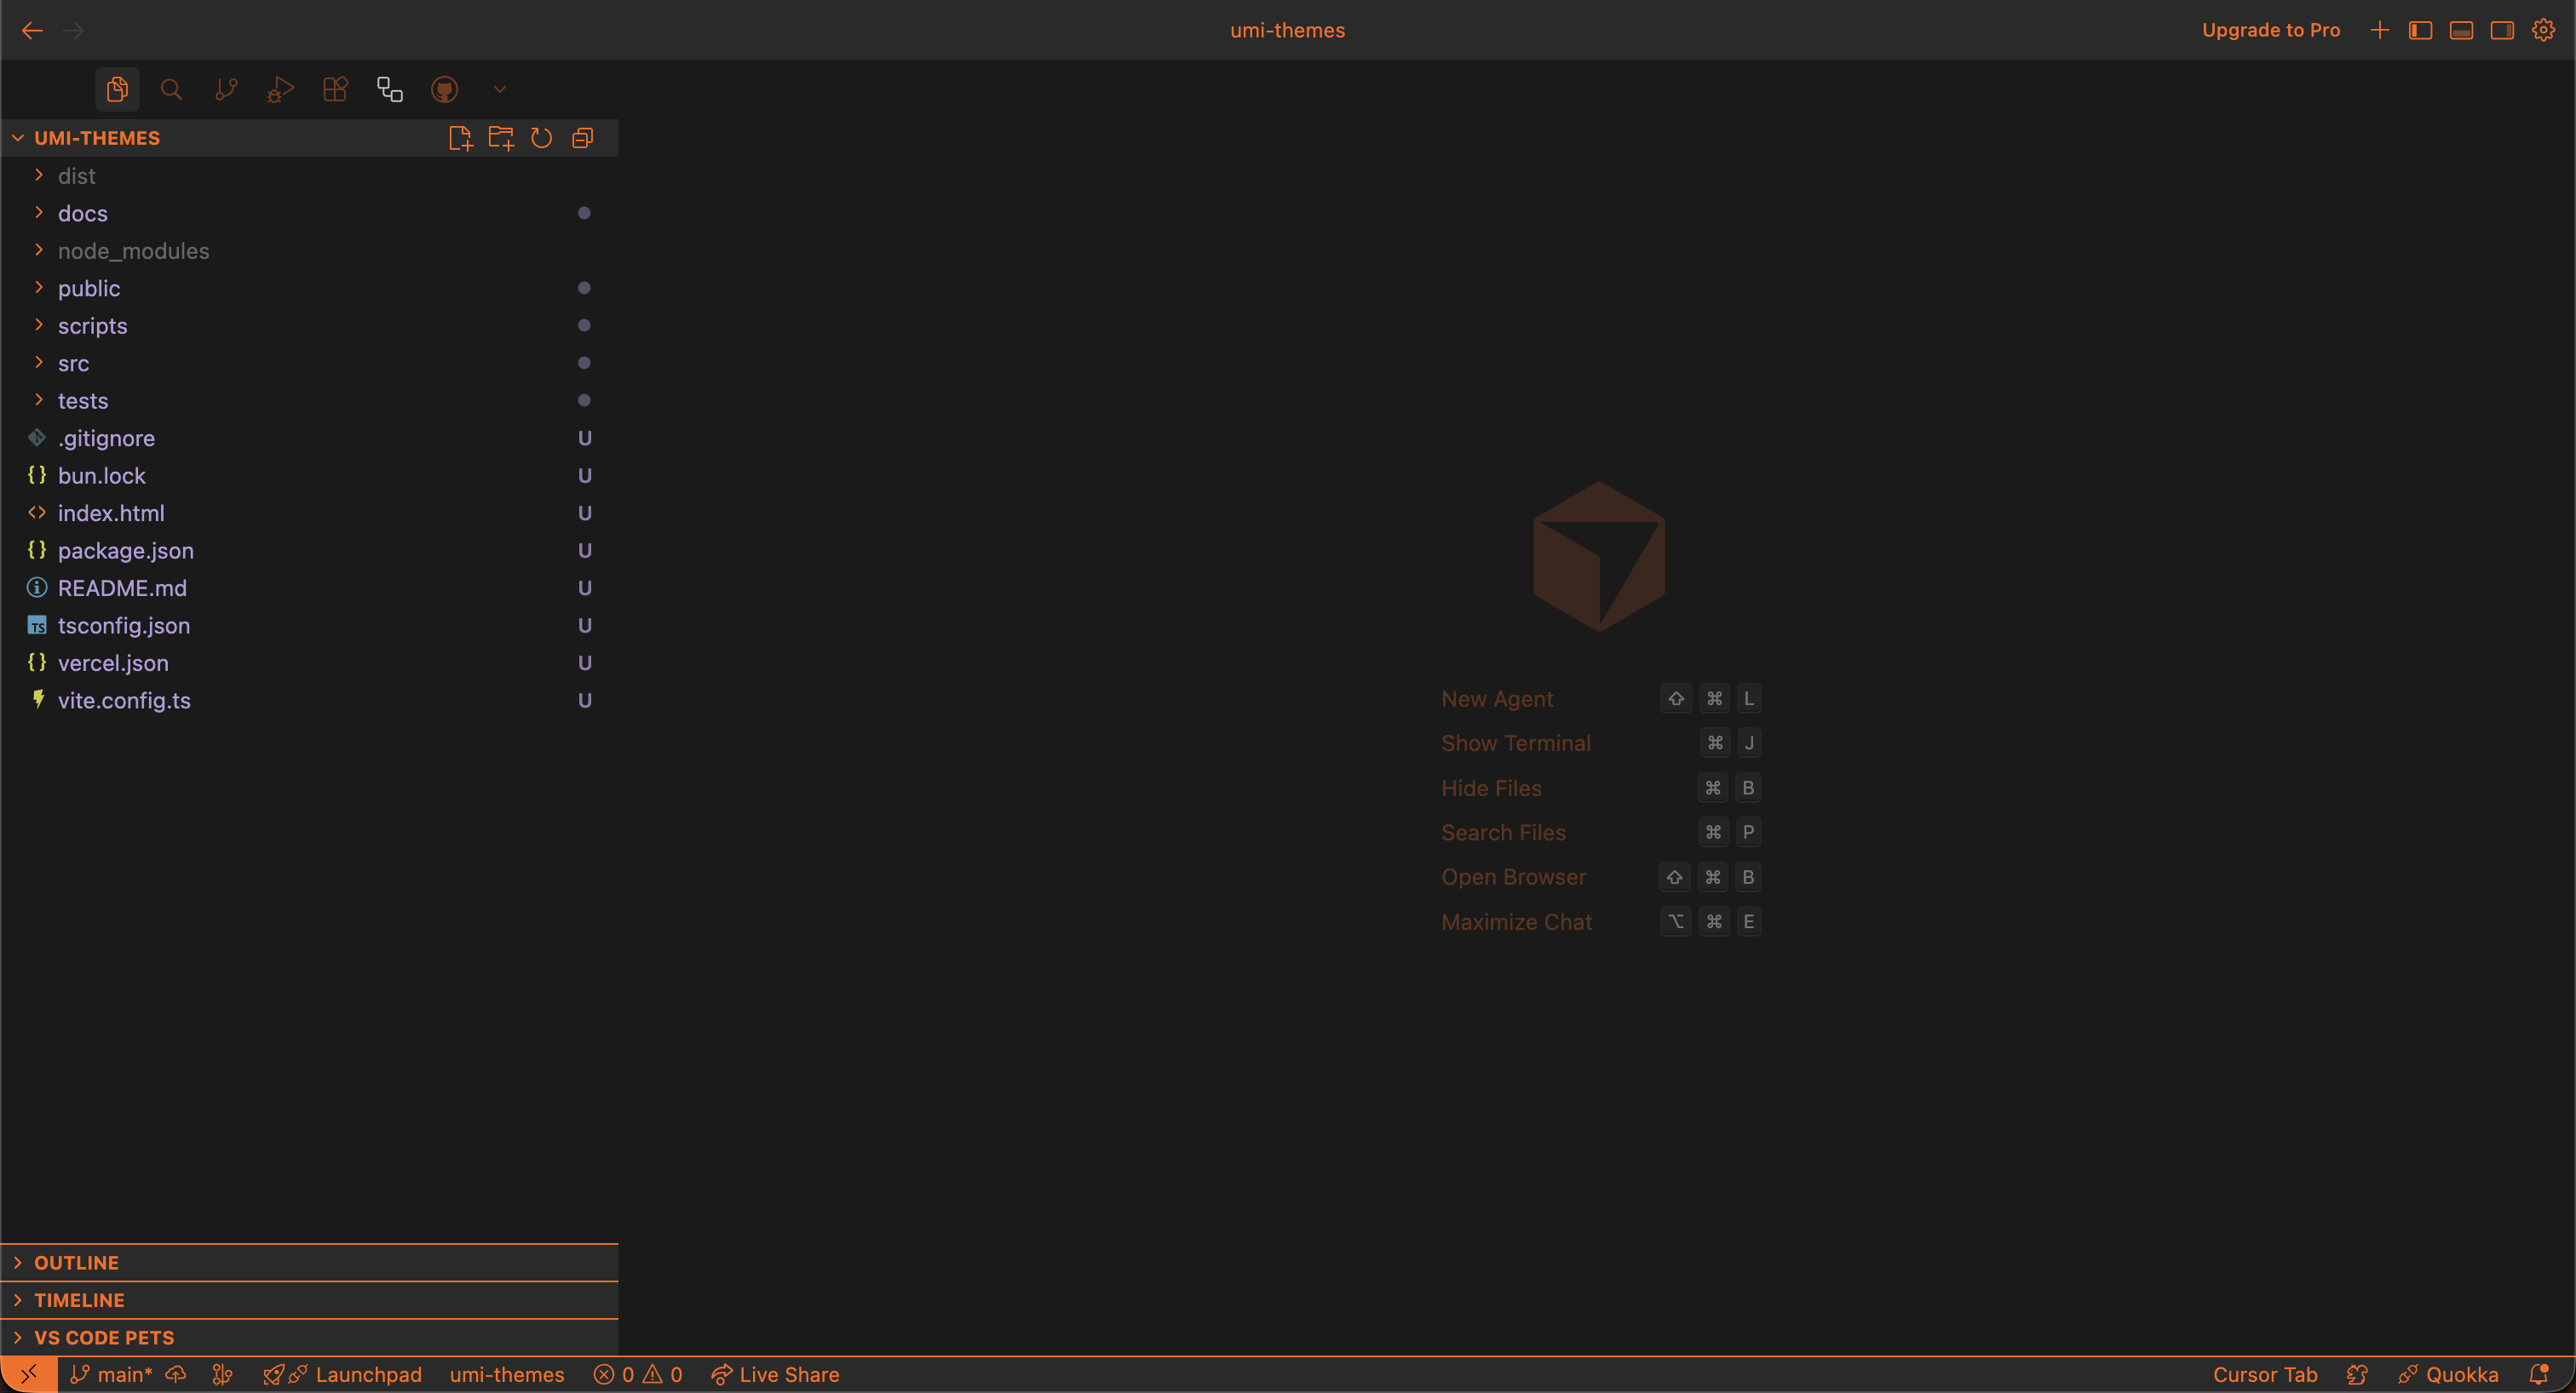Open the Extensions view
This screenshot has width=2576, height=1393.
point(334,89)
